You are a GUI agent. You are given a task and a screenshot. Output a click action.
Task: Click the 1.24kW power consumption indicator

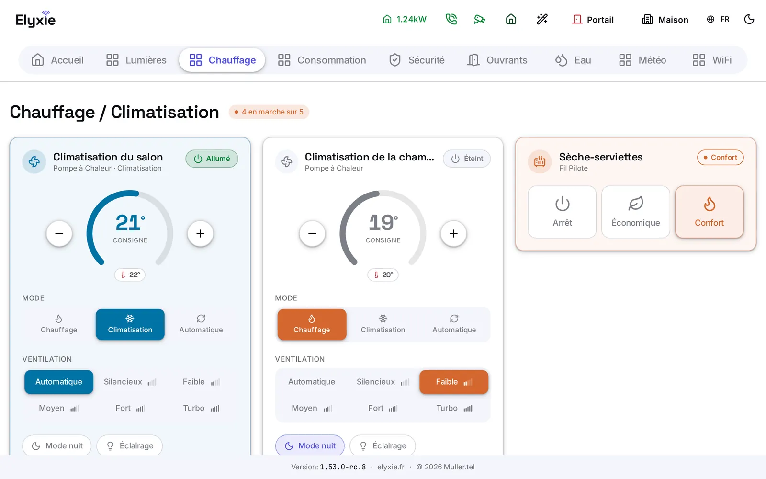point(405,19)
